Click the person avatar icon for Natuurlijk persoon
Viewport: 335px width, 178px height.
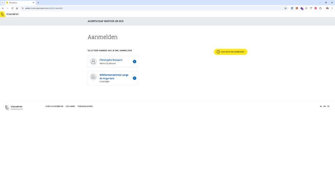(x=93, y=62)
